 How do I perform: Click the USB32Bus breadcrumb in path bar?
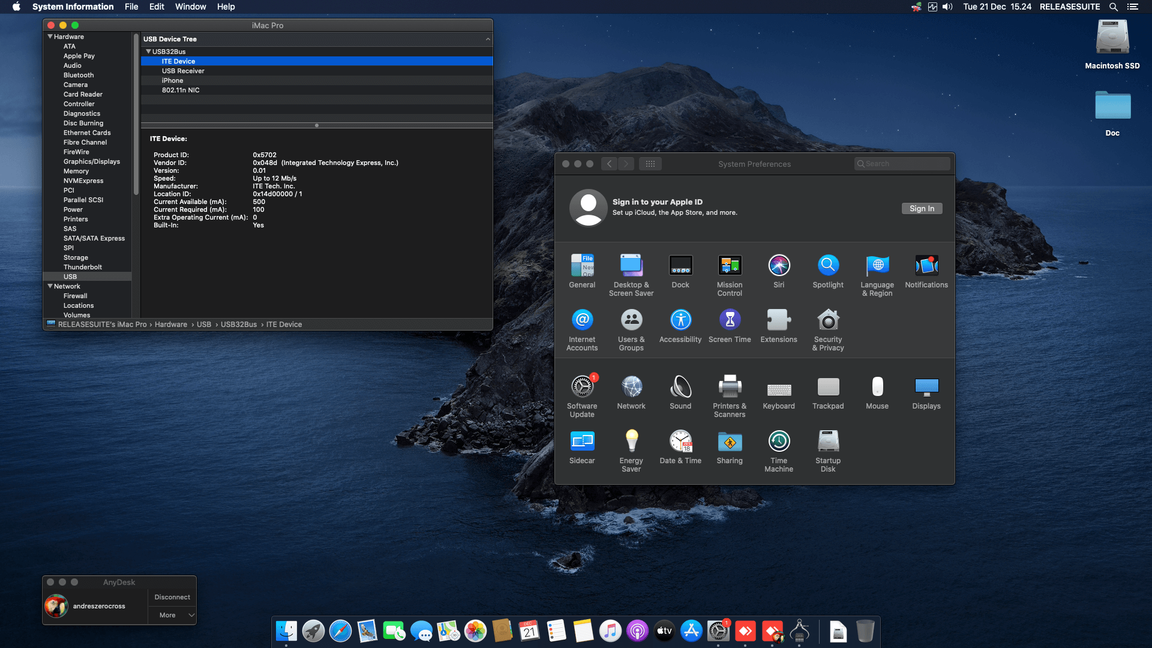tap(239, 325)
